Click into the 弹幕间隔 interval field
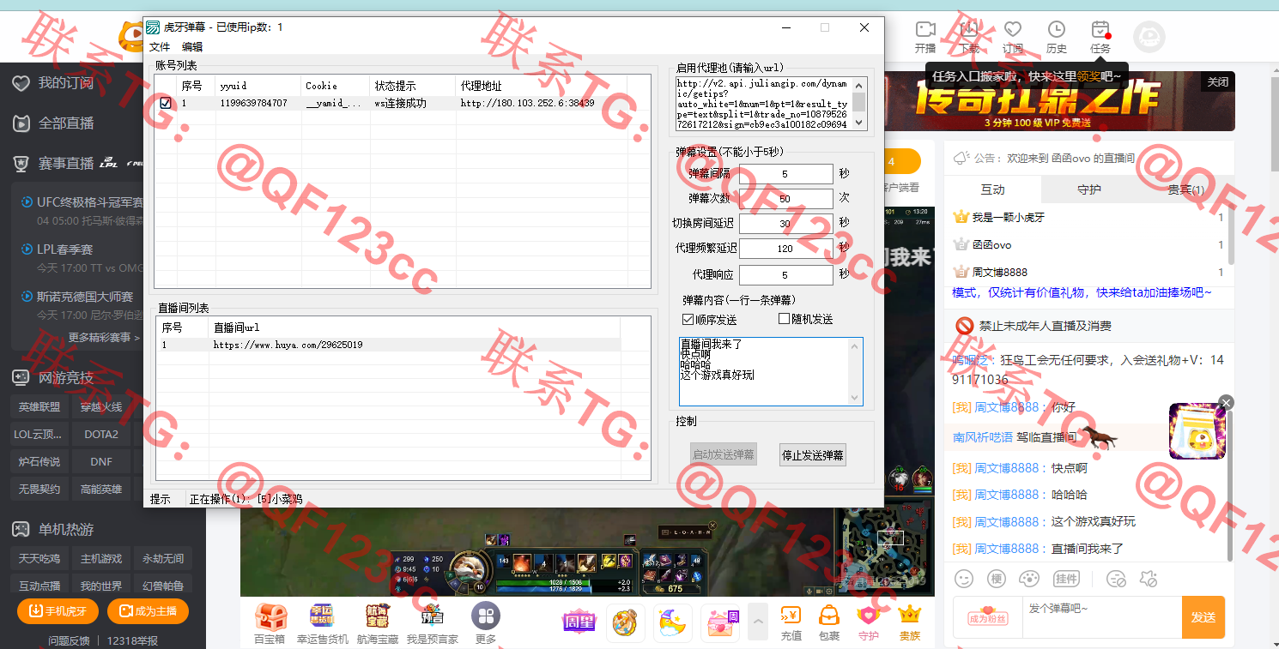This screenshot has width=1279, height=649. (x=785, y=174)
